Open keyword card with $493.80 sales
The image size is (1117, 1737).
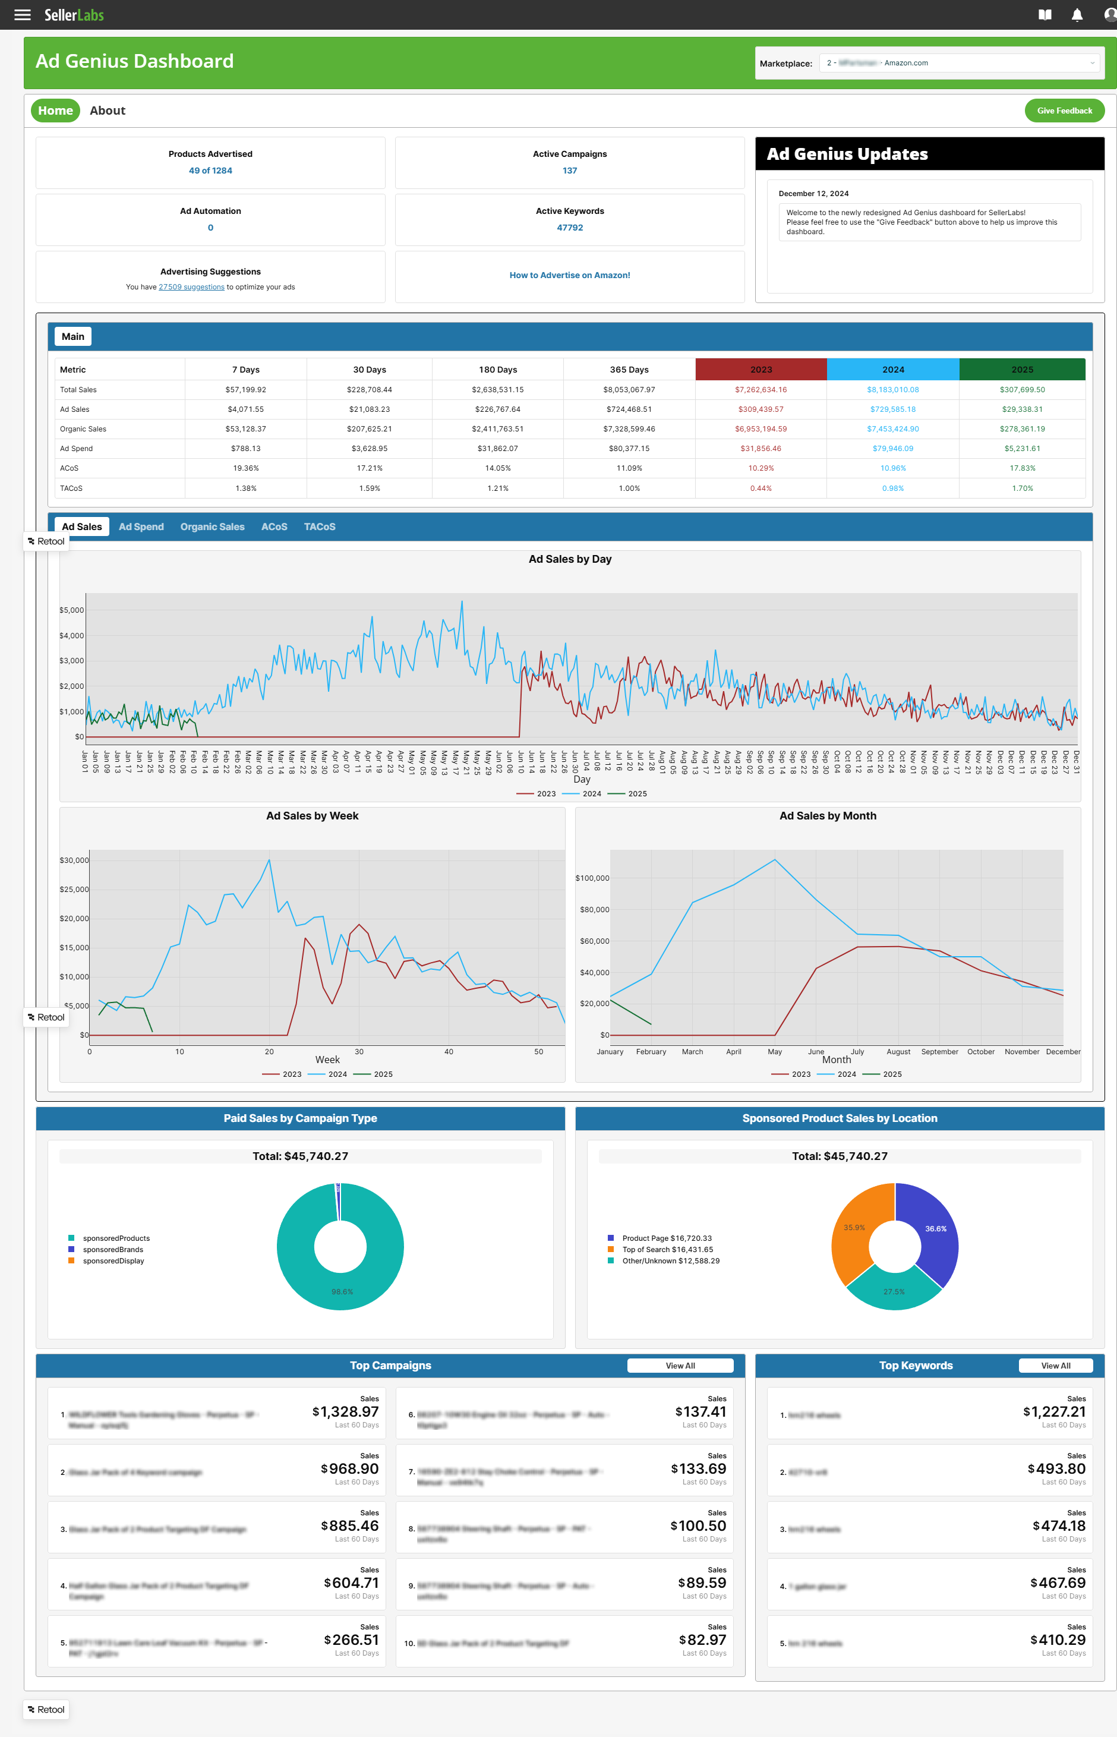(930, 1470)
